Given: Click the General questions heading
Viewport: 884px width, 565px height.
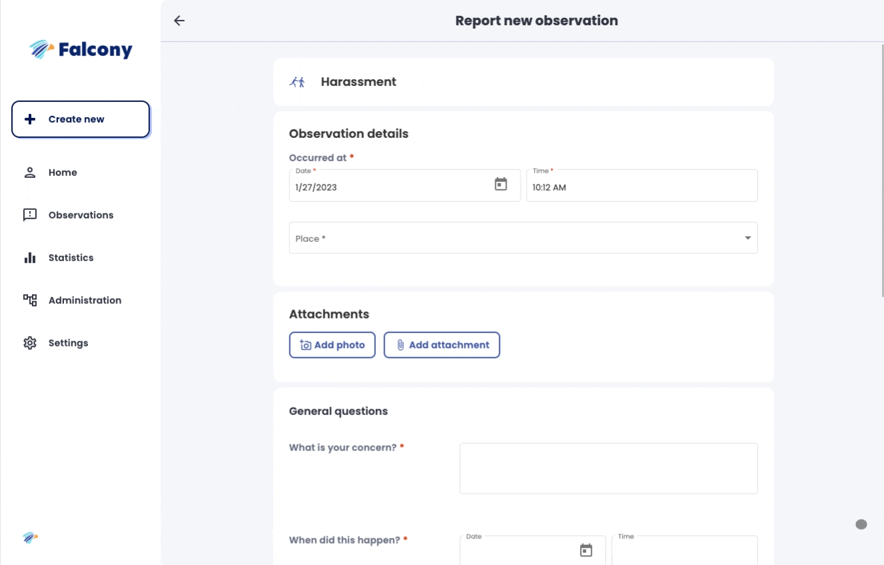Looking at the screenshot, I should point(339,411).
